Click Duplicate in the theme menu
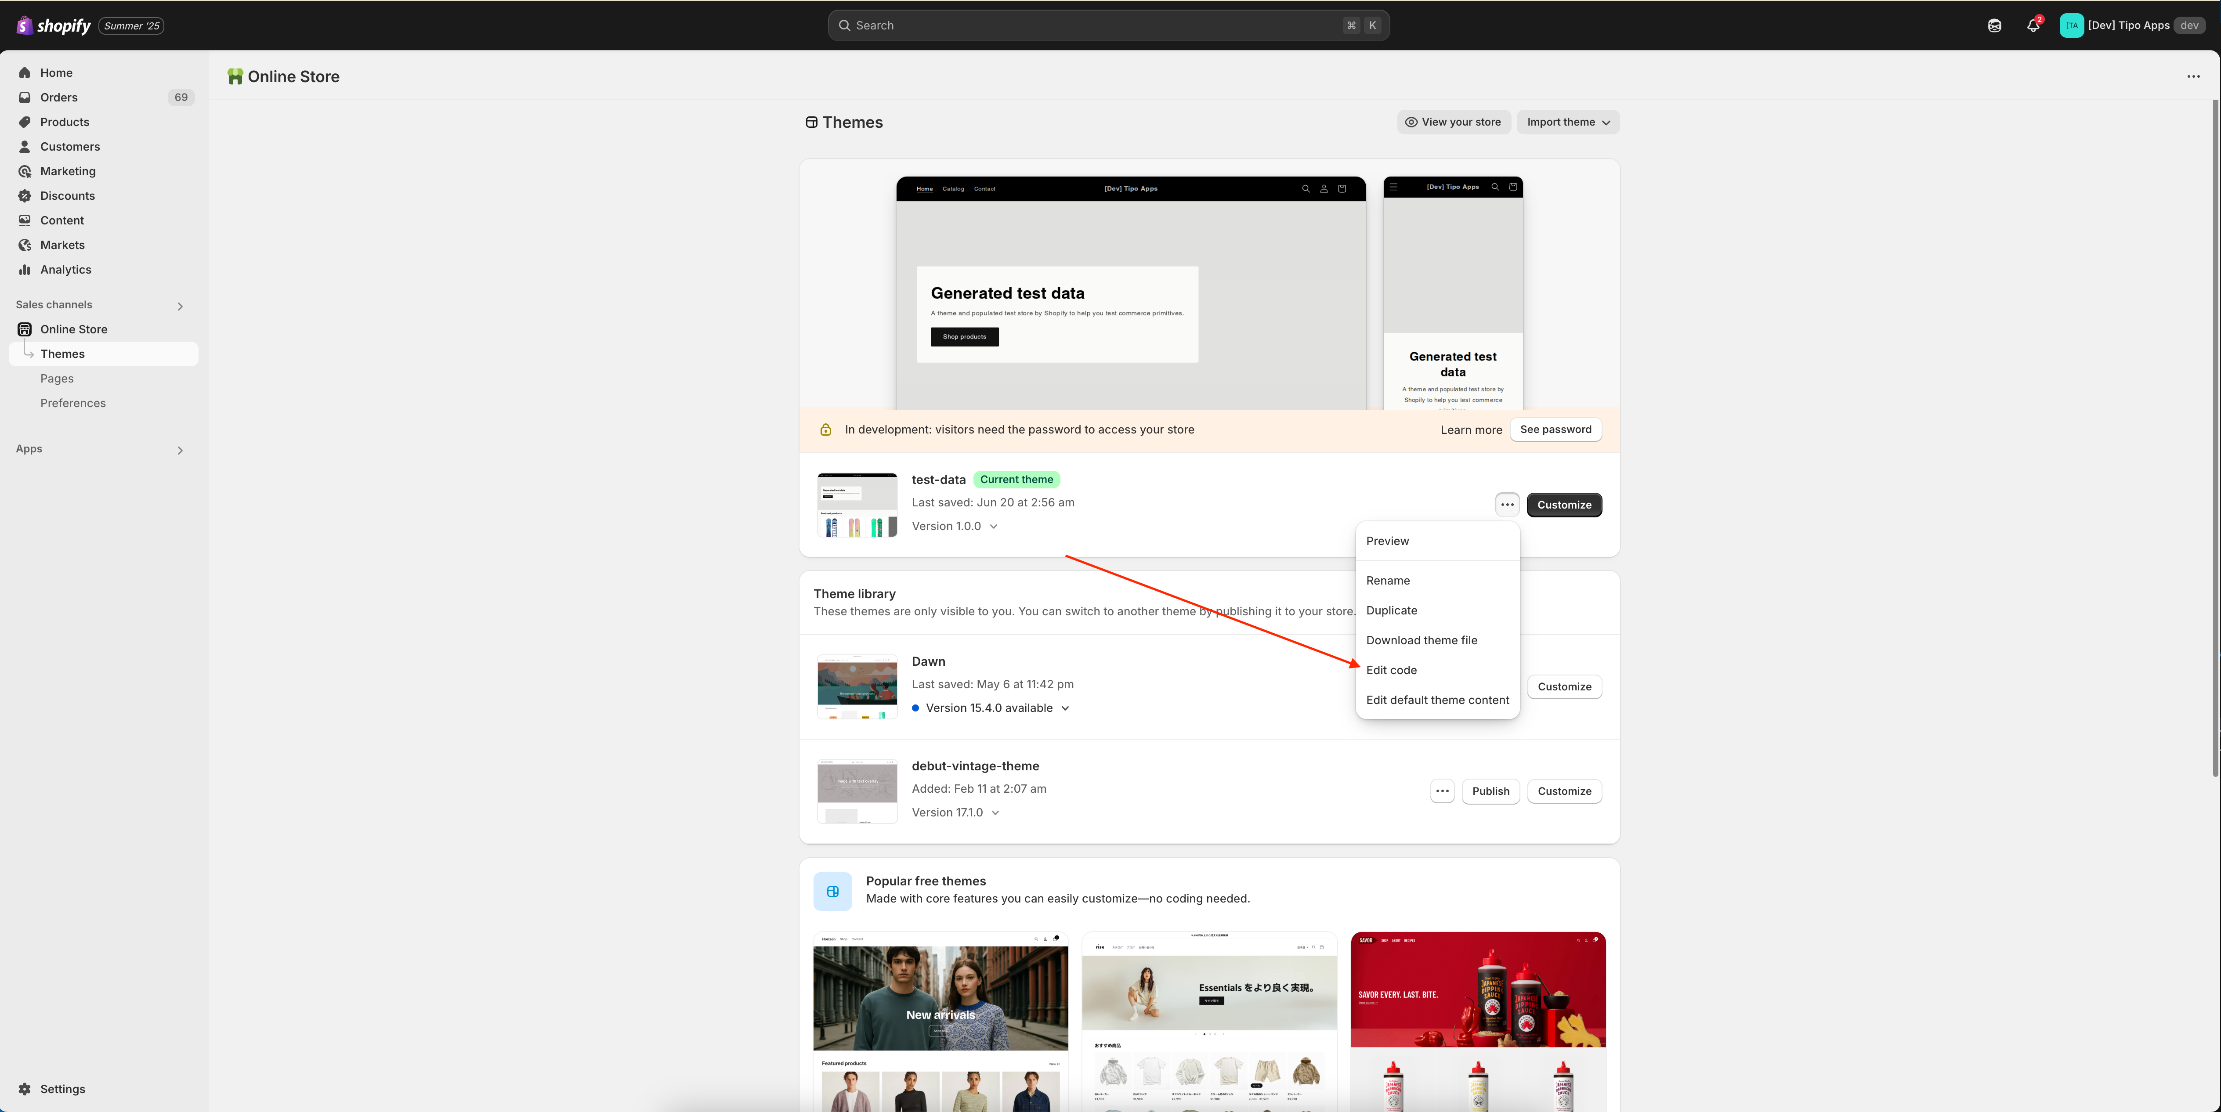2221x1112 pixels. coord(1391,610)
